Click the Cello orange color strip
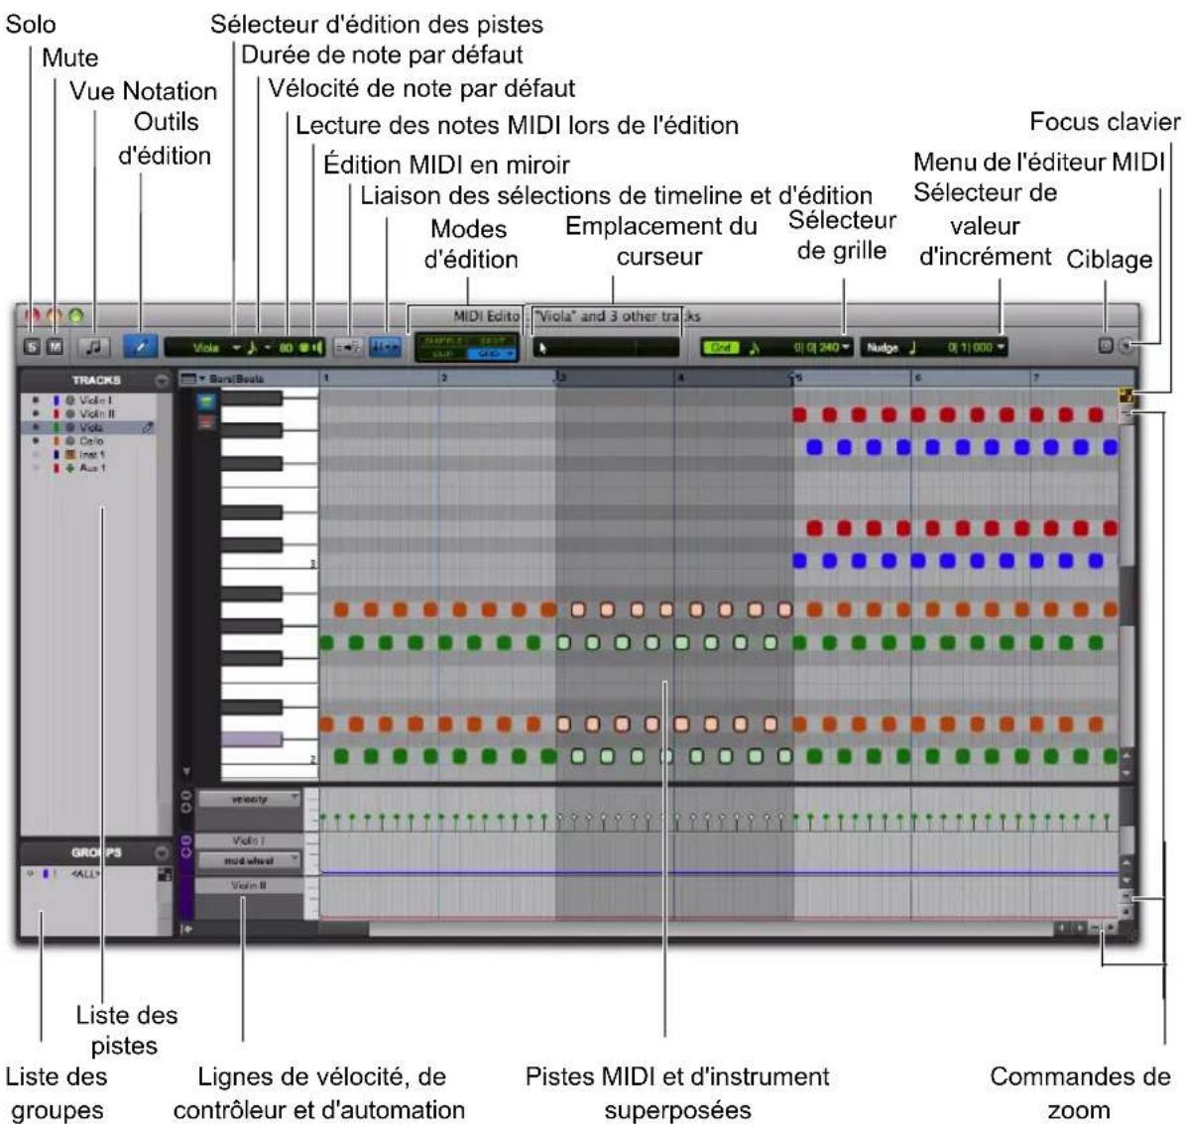The image size is (1185, 1124). [x=56, y=441]
